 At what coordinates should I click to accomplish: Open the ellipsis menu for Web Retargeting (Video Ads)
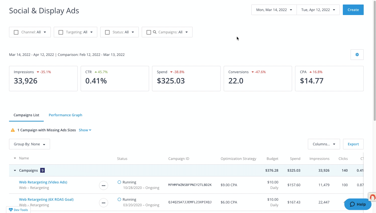(103, 185)
